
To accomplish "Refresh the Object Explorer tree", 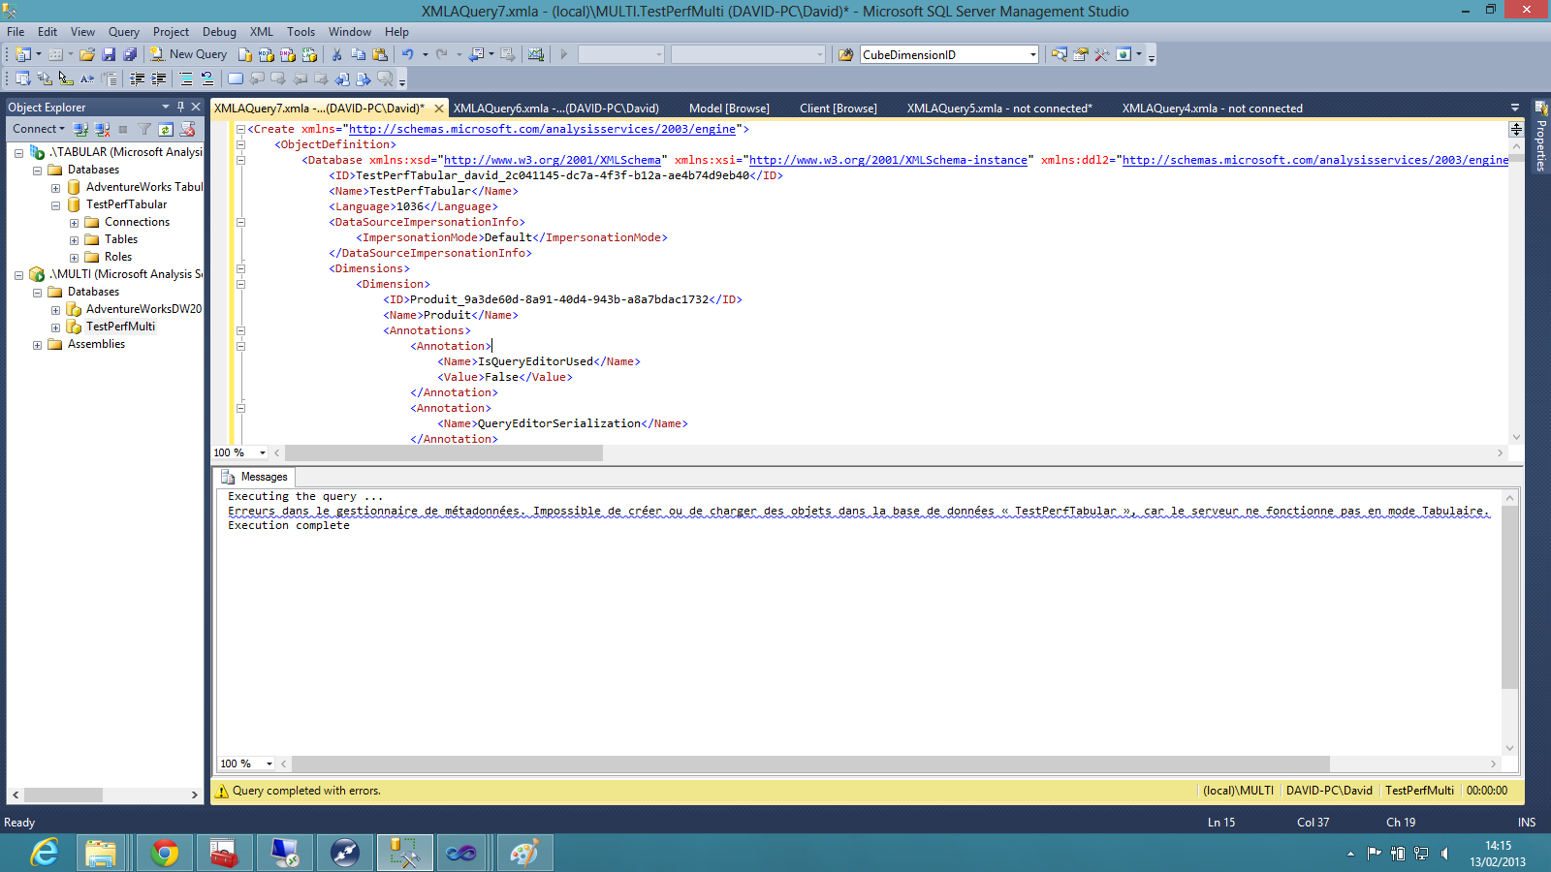I will [x=166, y=129].
